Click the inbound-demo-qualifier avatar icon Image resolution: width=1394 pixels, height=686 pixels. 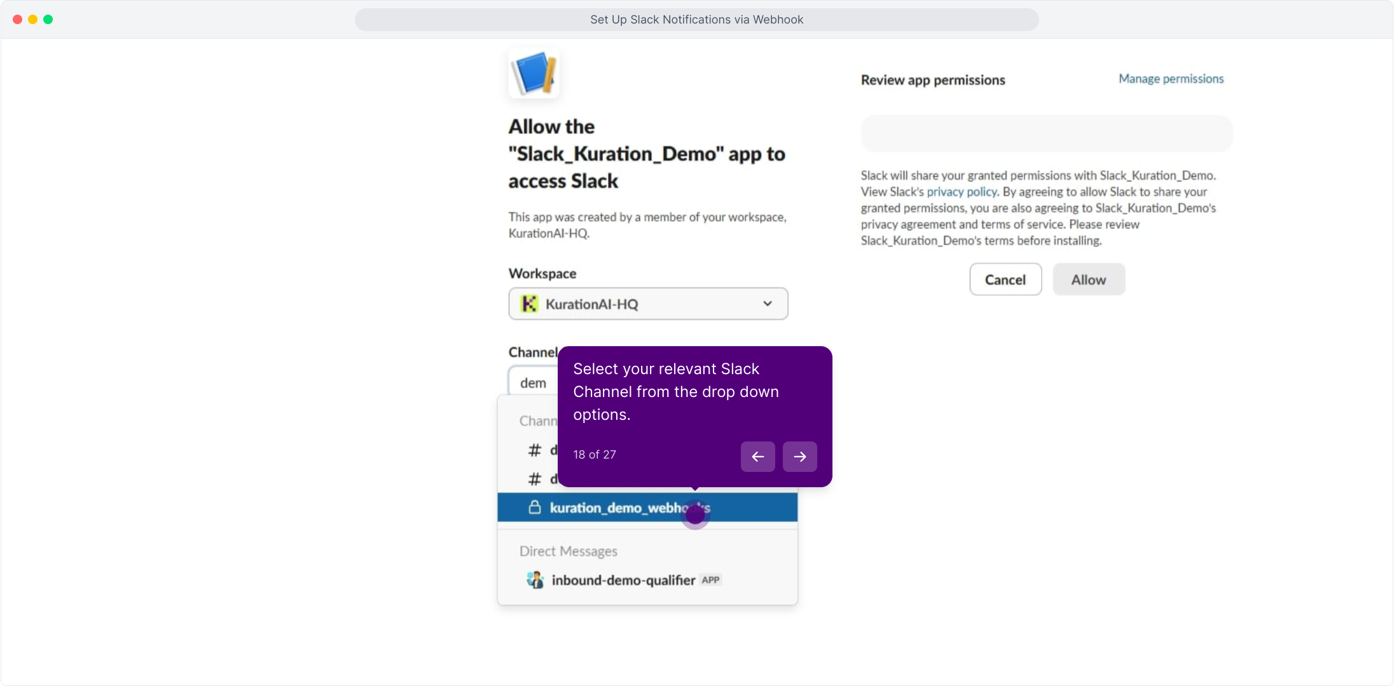coord(535,580)
